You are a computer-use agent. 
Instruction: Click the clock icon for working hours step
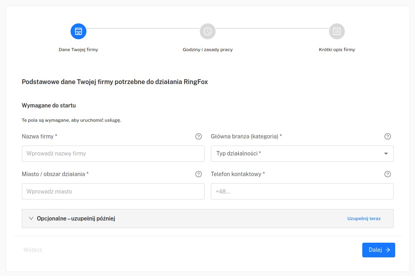208,31
